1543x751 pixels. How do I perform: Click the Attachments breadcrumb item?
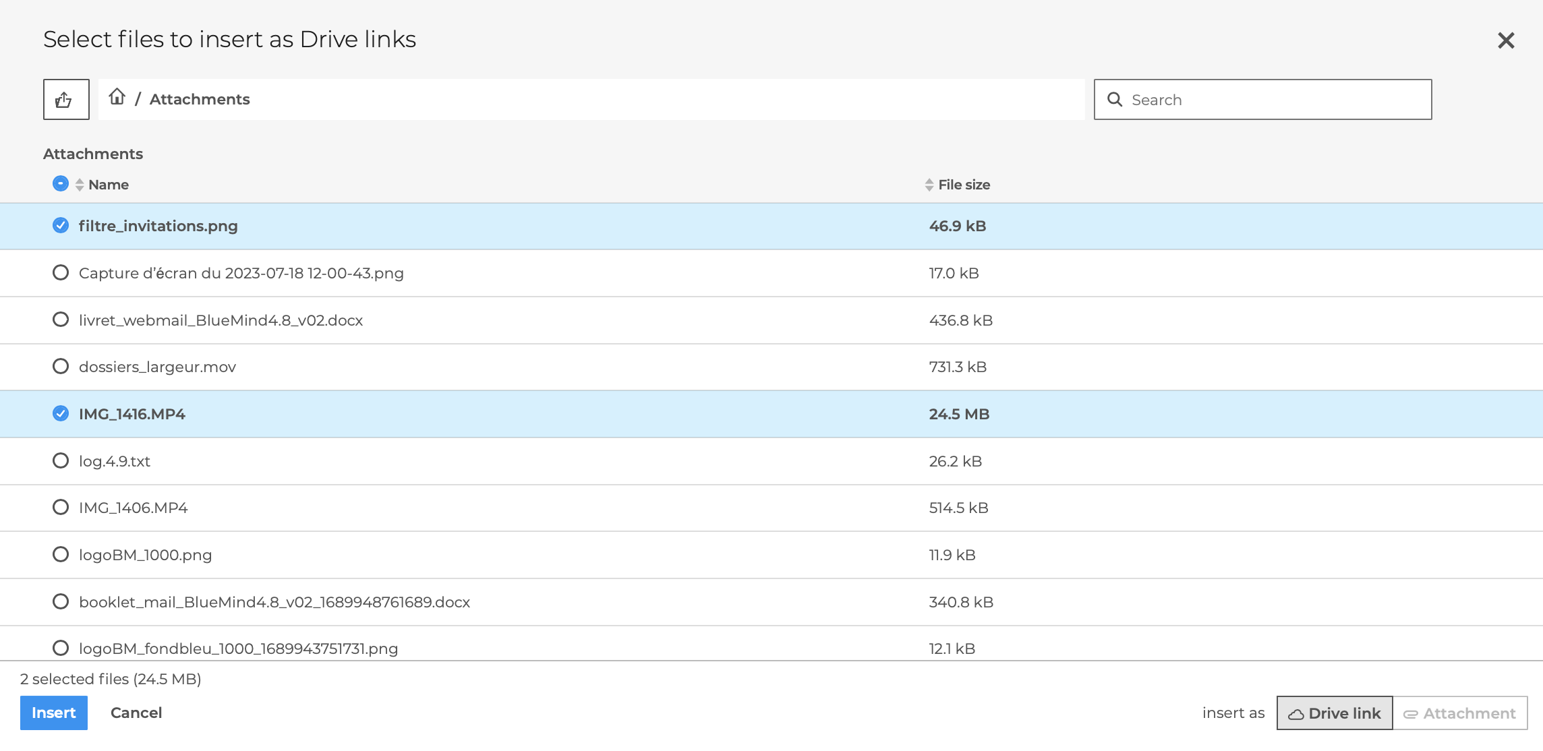click(200, 100)
